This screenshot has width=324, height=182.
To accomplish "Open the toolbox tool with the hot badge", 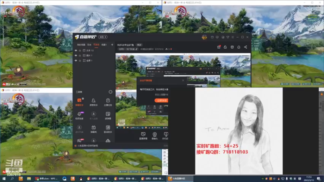I will 79,141.
